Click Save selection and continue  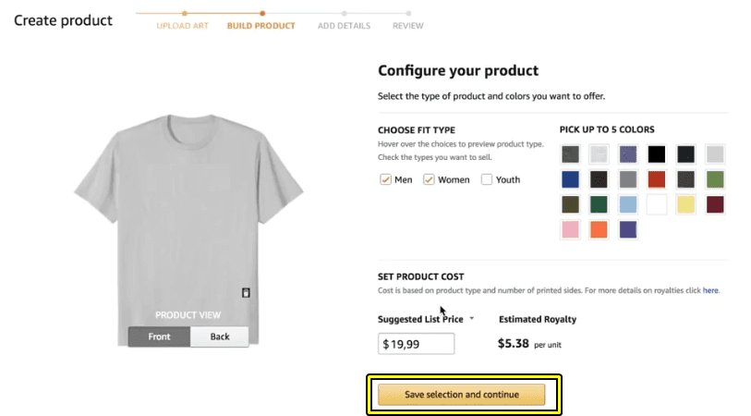coord(461,395)
